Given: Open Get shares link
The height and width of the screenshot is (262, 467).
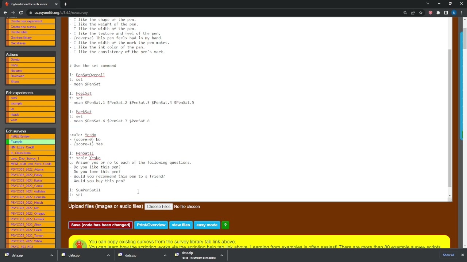Looking at the screenshot, I should click(x=18, y=43).
